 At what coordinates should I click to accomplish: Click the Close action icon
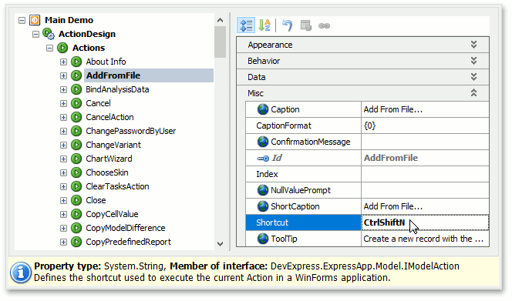click(76, 200)
